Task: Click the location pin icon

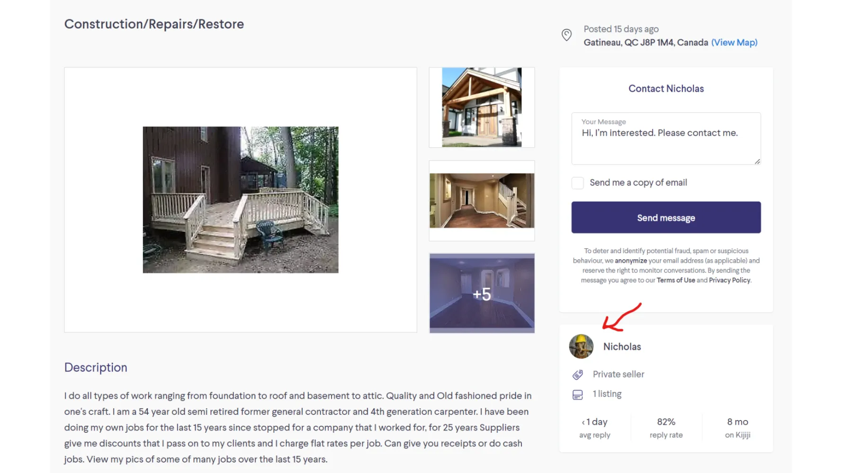Action: click(566, 35)
